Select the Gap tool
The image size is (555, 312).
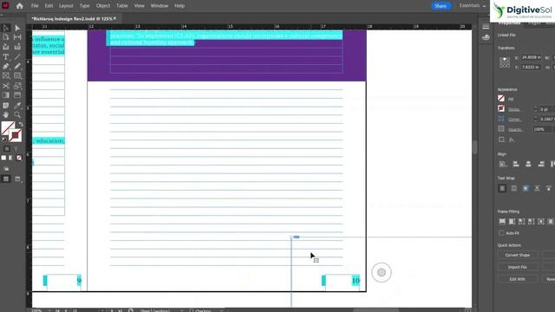(x=17, y=37)
